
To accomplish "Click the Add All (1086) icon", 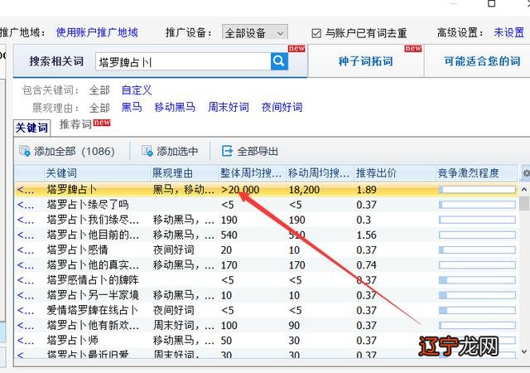I will pos(25,151).
